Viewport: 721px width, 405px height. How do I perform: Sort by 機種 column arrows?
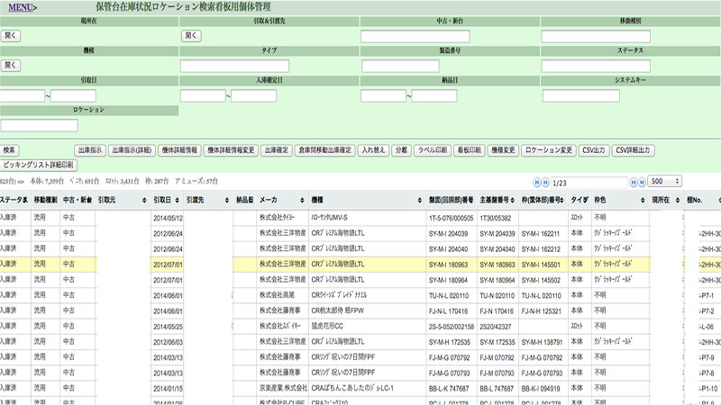(x=419, y=200)
